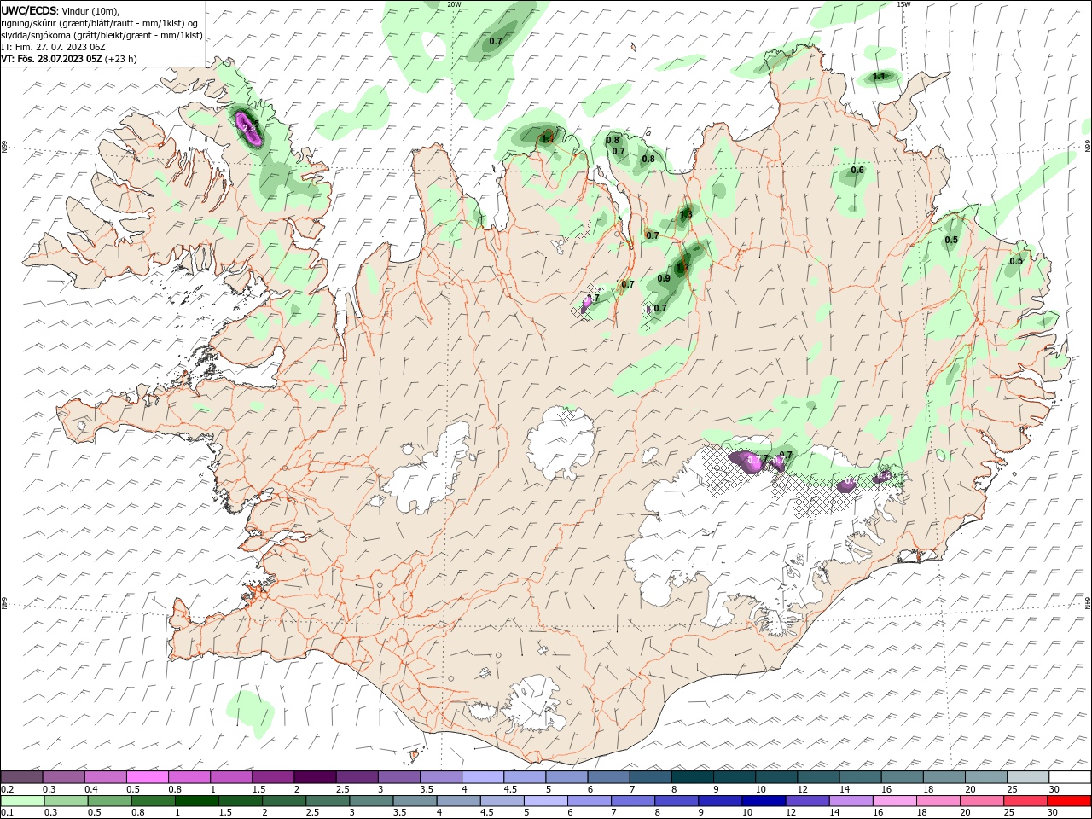This screenshot has width=1092, height=819.
Task: Click the 15W longitude label
Action: (903, 4)
